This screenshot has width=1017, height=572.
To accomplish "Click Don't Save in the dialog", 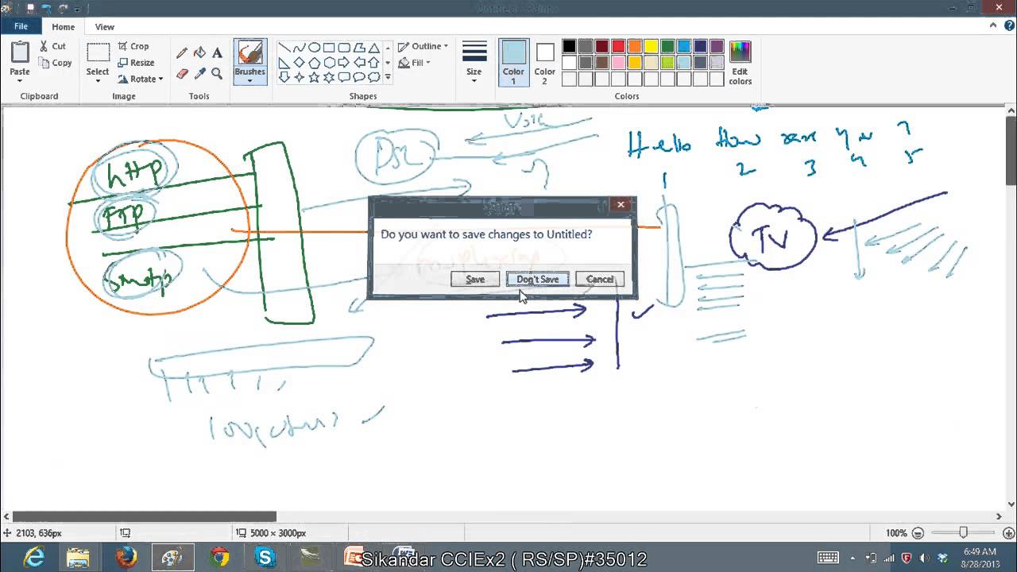I will [x=538, y=279].
